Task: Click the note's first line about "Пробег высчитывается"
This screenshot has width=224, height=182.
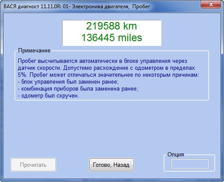Action: point(102,61)
